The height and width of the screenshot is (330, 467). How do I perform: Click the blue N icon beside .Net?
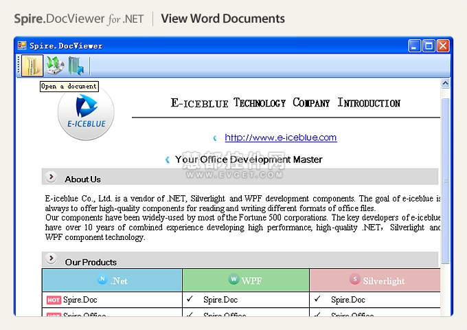(102, 279)
